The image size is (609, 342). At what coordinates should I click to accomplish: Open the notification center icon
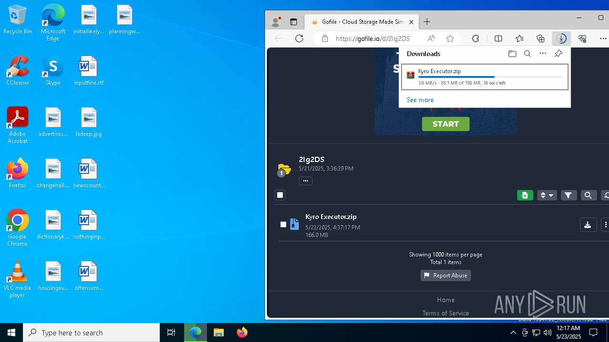click(x=593, y=332)
